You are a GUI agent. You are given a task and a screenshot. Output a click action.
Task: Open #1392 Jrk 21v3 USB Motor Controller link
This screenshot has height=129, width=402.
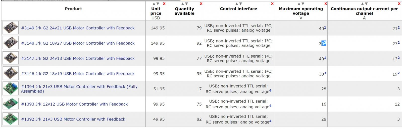[x=73, y=119]
